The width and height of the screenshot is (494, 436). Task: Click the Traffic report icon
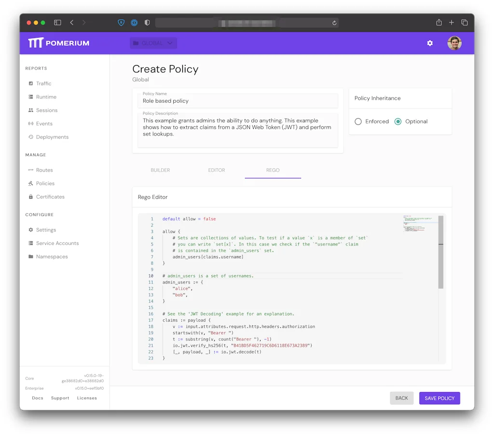click(31, 83)
